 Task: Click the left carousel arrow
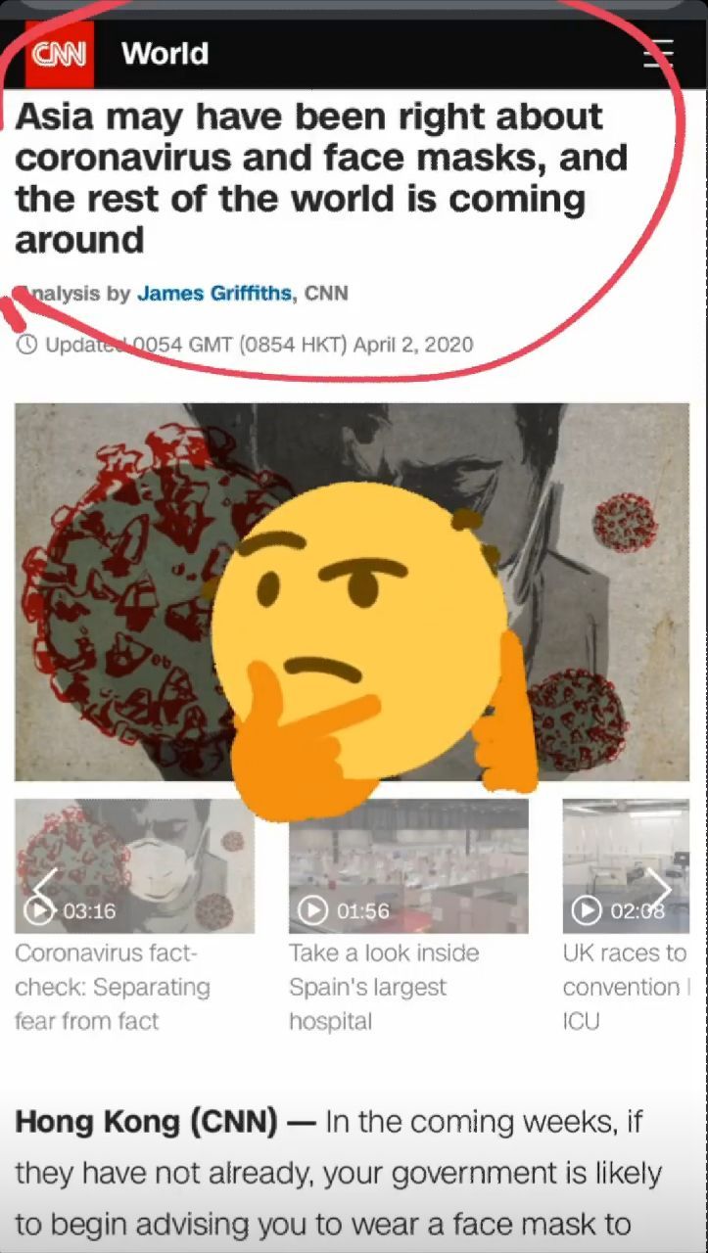pos(45,887)
